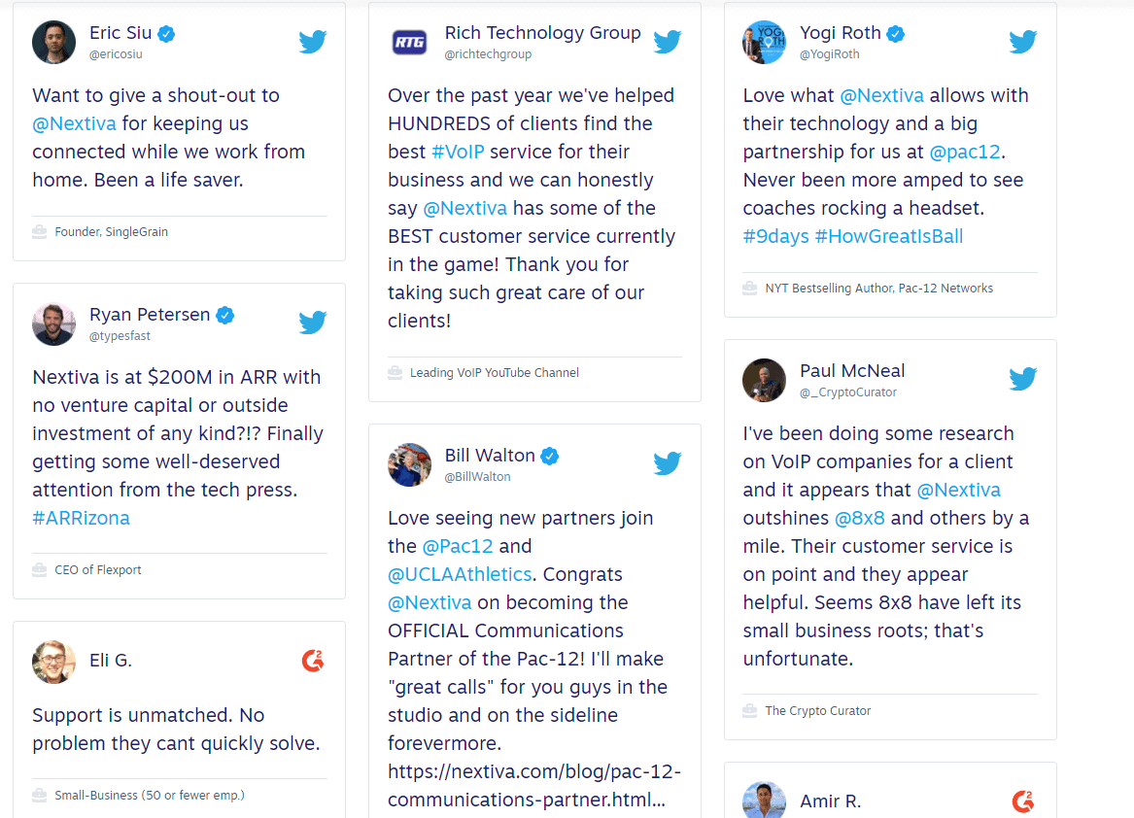1134x818 pixels.
Task: Open the @pac12 mention in Yogi Roth's tweet
Action: point(965,152)
